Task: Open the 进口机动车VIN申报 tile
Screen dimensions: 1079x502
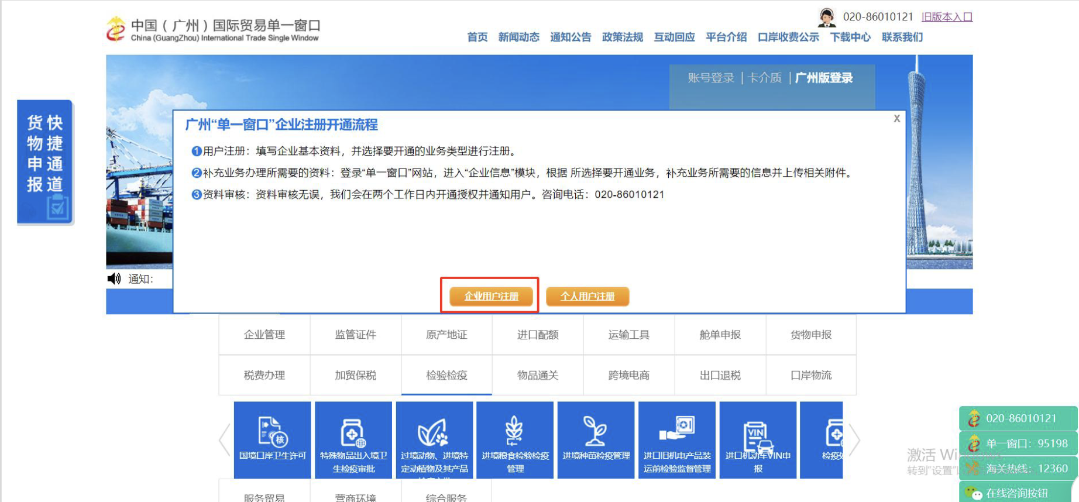Action: (x=758, y=440)
